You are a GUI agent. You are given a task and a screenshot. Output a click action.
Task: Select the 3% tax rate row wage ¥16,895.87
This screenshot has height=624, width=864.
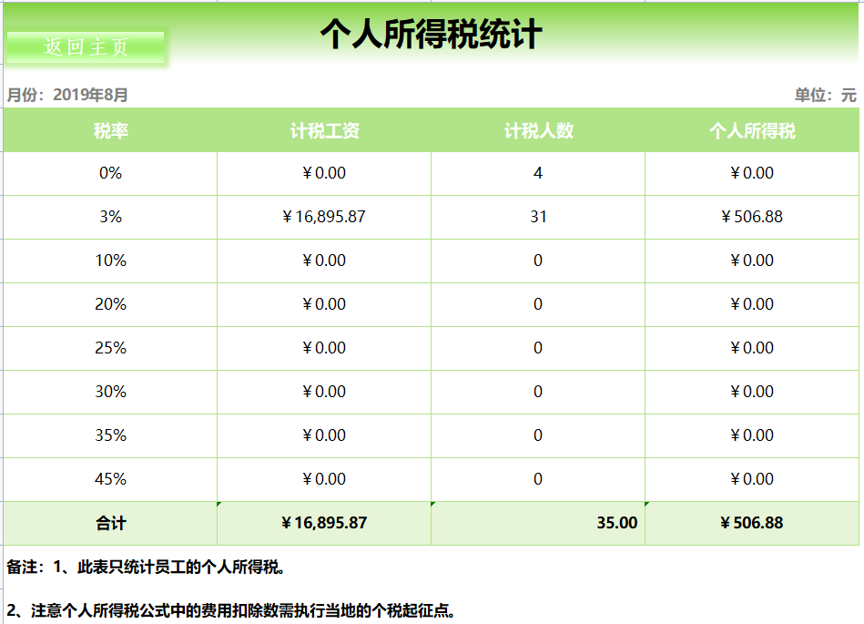(x=324, y=217)
